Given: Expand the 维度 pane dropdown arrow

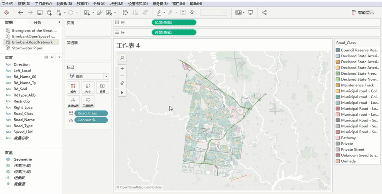Looking at the screenshot, I should click(x=59, y=57).
